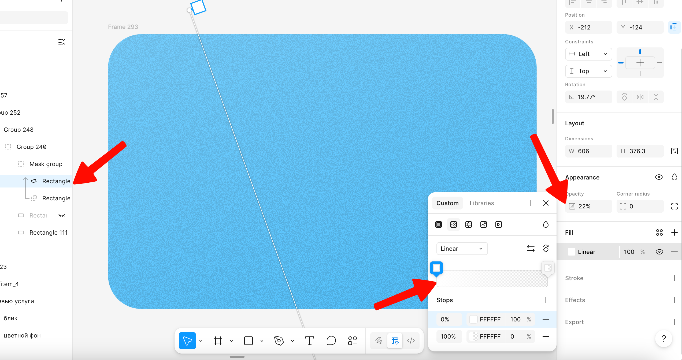Select the Pen tool

click(279, 340)
